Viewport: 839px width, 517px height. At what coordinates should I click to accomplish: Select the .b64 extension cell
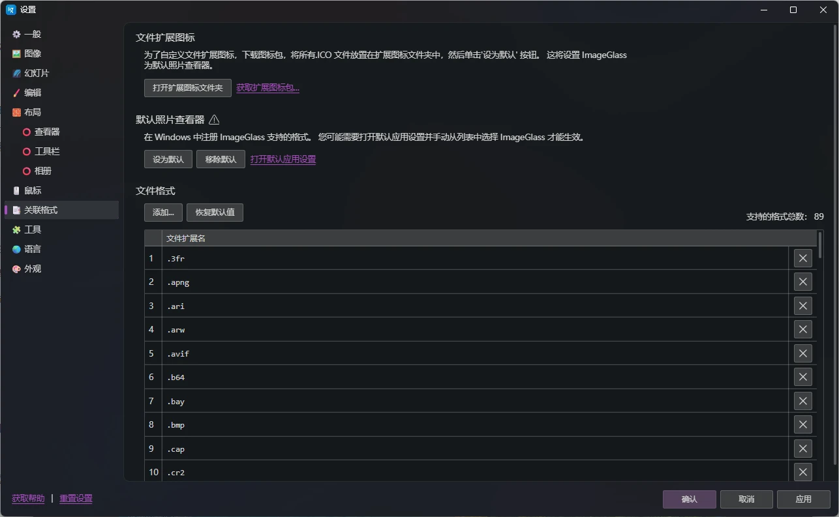475,377
